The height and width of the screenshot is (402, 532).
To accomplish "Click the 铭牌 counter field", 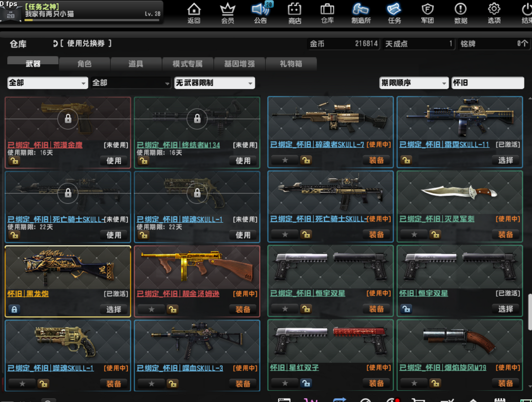I will coord(494,44).
